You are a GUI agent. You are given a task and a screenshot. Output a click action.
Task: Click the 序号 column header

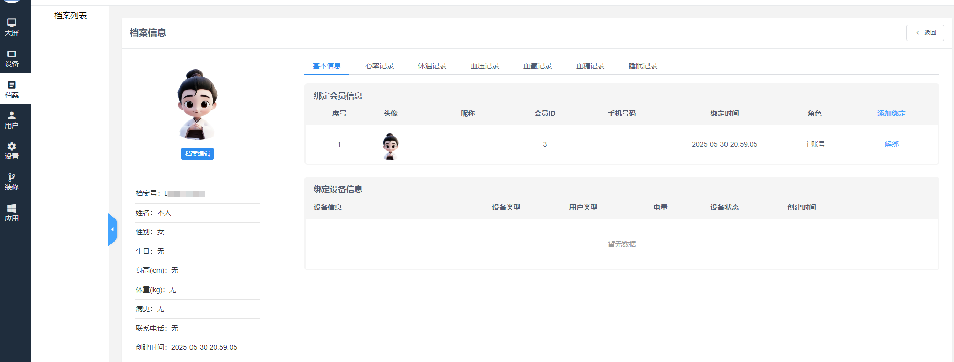pyautogui.click(x=339, y=113)
